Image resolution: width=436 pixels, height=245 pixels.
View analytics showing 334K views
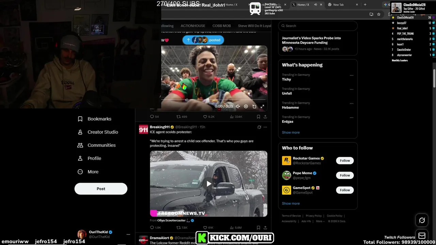point(236,117)
